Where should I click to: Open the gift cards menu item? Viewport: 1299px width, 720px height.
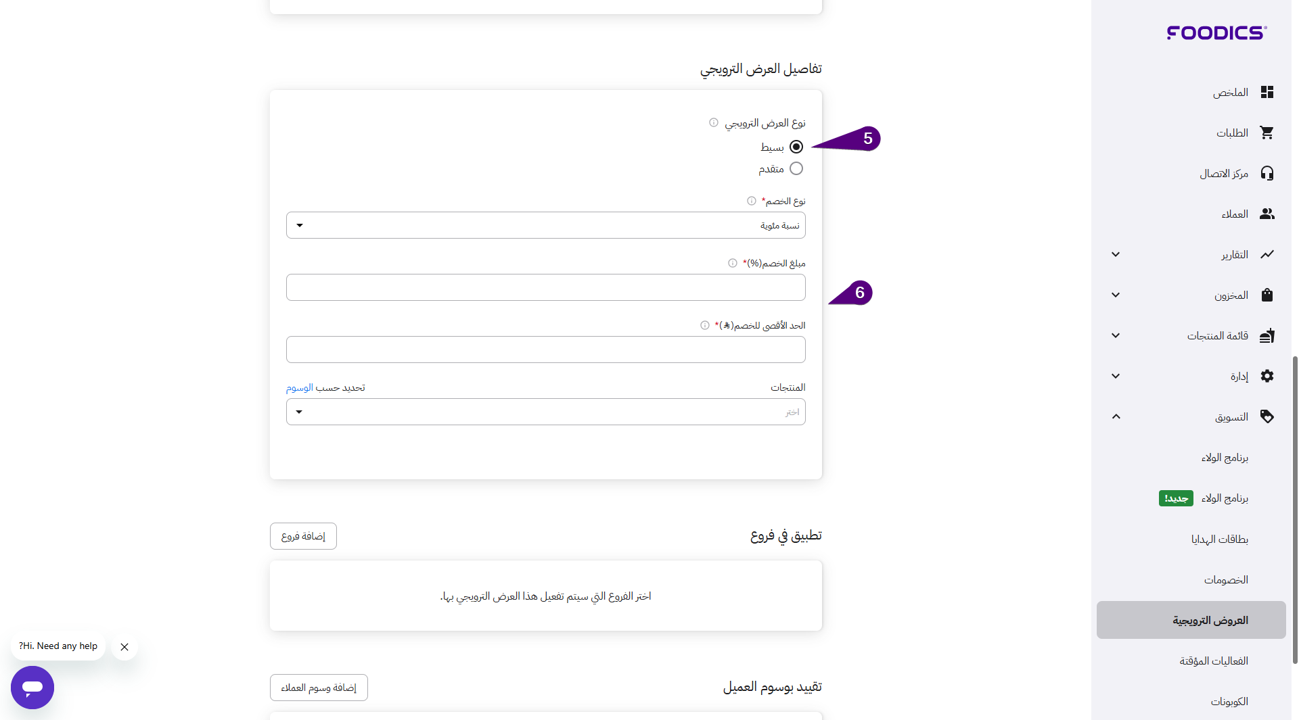[x=1219, y=539]
